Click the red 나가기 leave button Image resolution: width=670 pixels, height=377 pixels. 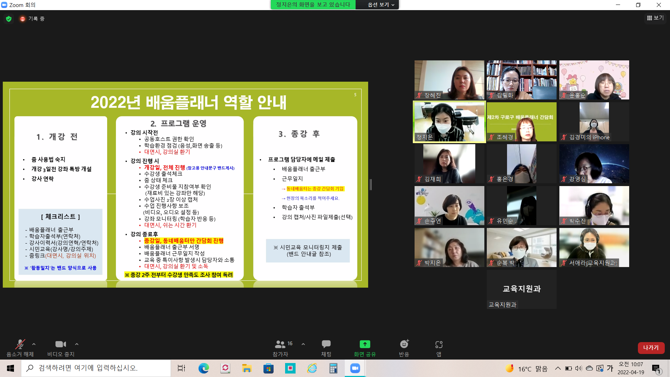(651, 348)
